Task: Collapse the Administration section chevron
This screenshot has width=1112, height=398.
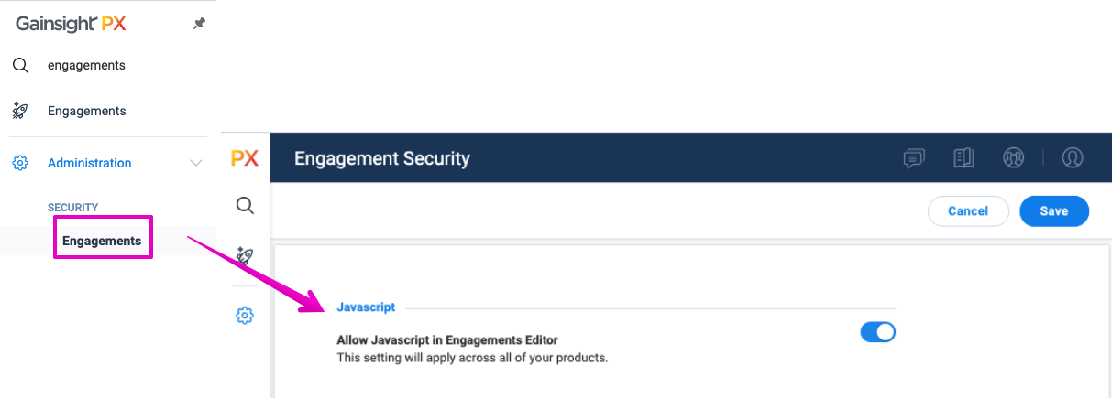Action: (x=195, y=163)
